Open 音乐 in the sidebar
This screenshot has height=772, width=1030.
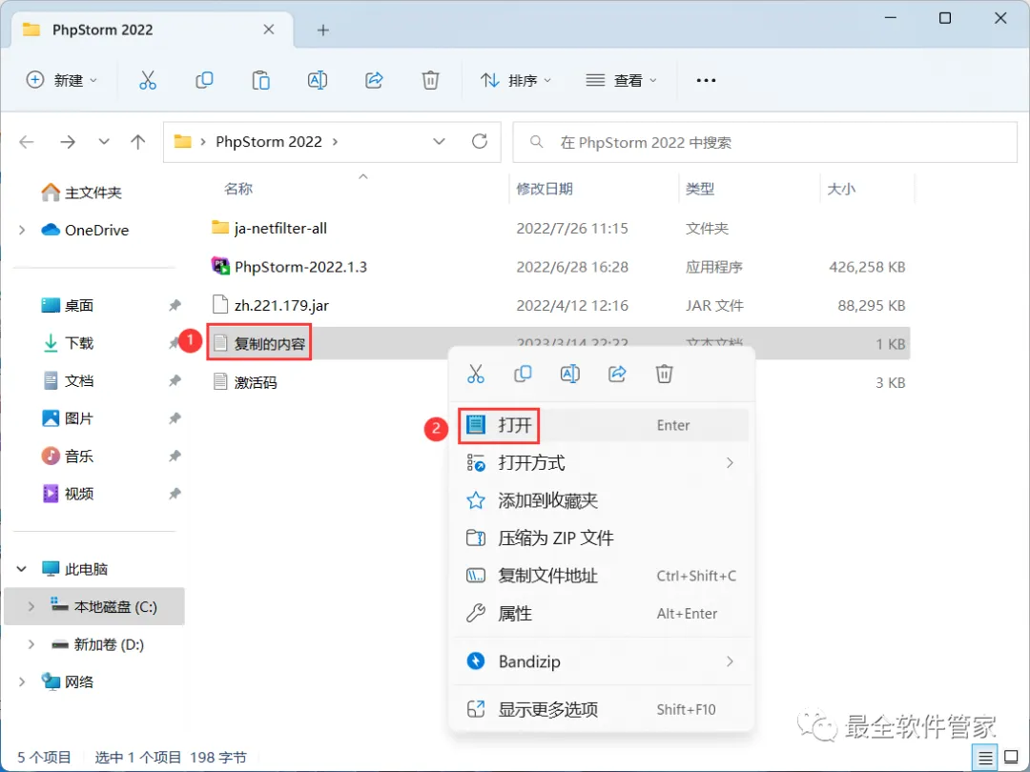(67, 457)
